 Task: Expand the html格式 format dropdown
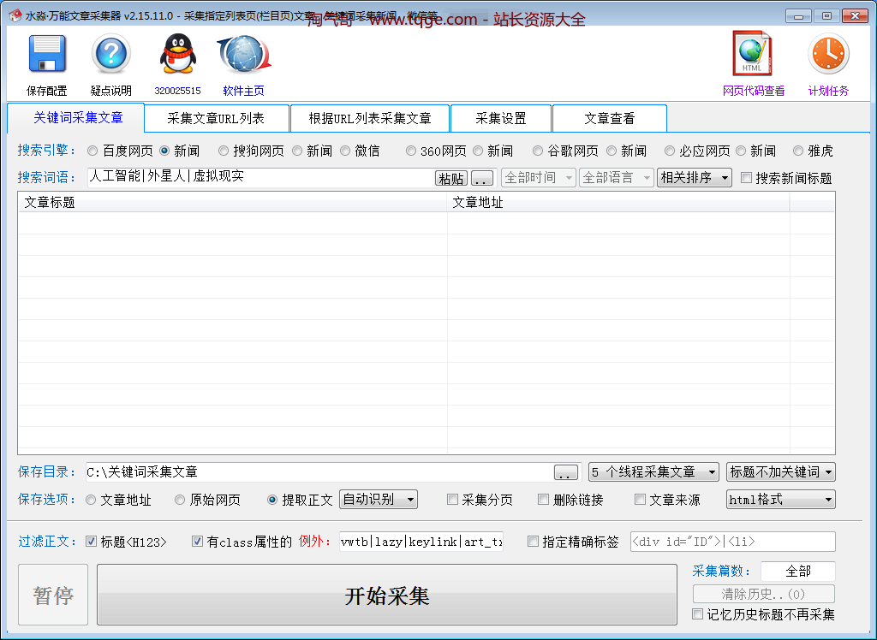(780, 500)
